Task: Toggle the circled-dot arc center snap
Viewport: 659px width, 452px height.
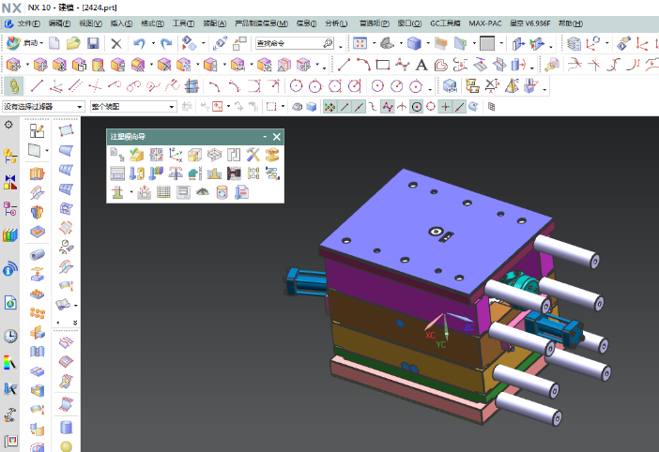Action: pyautogui.click(x=416, y=107)
